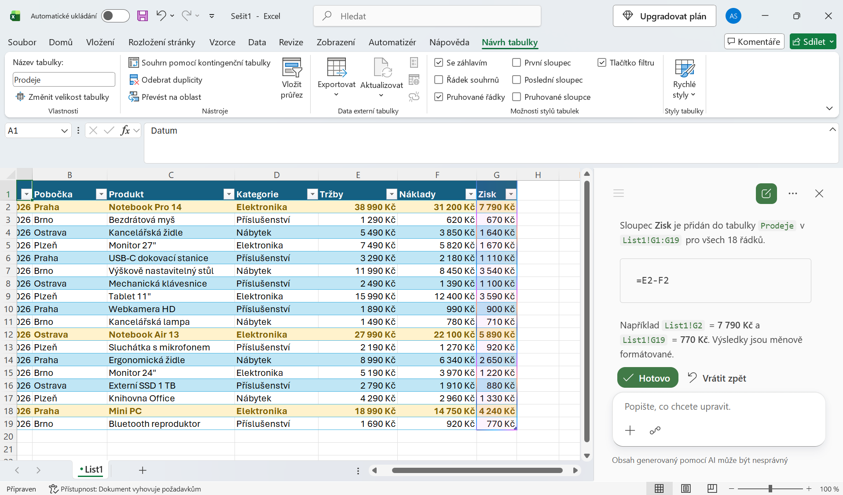Open more options ellipsis in Copilot pane
Image resolution: width=843 pixels, height=495 pixels.
coord(793,193)
